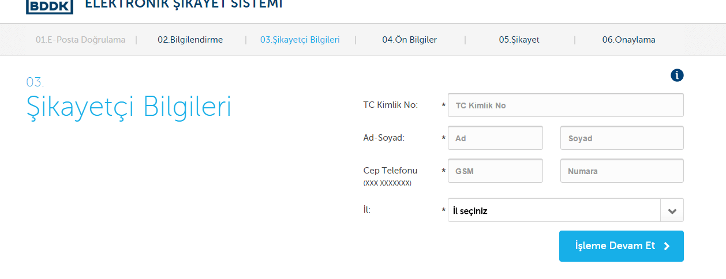The height and width of the screenshot is (279, 726).
Task: Expand the İl seçiniz dropdown arrow
Action: [672, 210]
